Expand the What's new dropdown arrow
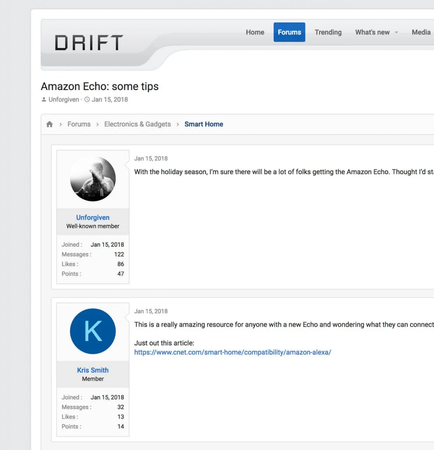The width and height of the screenshot is (434, 450). tap(396, 32)
